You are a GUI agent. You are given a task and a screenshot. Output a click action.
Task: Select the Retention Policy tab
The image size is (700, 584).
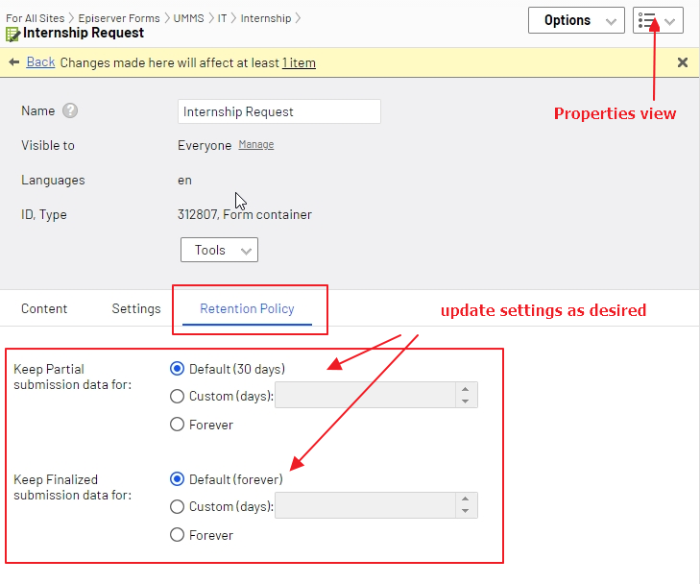click(x=247, y=309)
